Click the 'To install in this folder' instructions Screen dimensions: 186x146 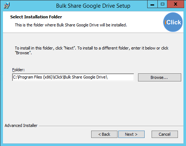pos(92,51)
